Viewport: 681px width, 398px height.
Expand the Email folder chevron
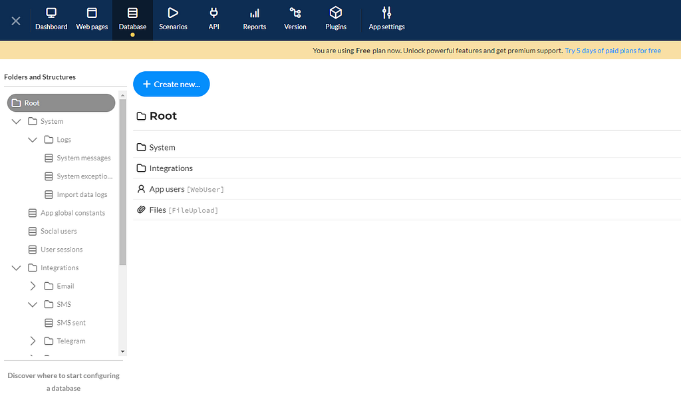(33, 286)
